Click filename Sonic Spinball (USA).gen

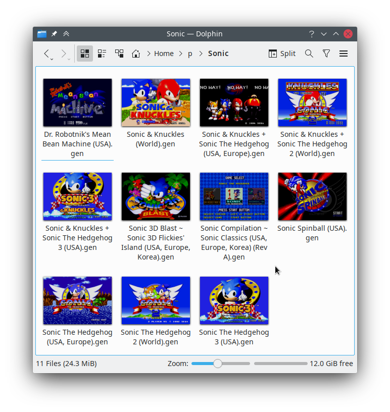click(312, 233)
